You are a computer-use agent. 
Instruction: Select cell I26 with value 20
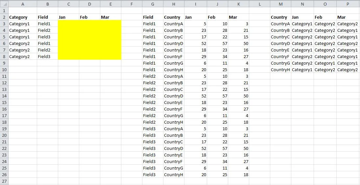tap(196, 175)
